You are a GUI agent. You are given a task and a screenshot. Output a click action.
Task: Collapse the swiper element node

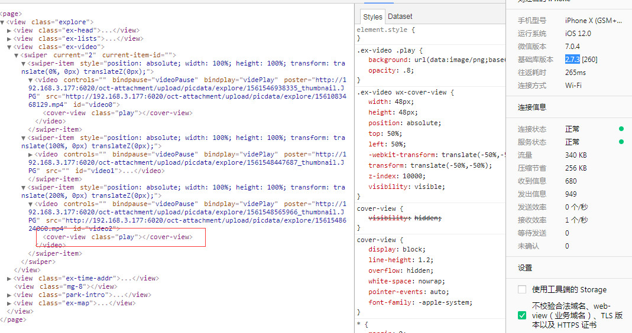pyautogui.click(x=17, y=55)
